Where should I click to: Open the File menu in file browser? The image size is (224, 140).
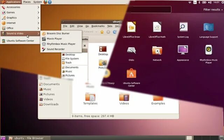[65, 26]
